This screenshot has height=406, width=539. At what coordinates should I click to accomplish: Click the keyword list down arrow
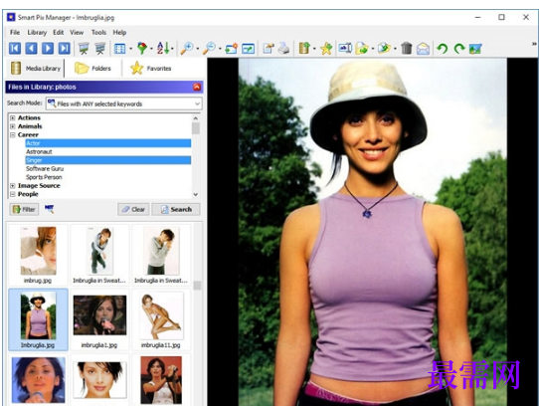pyautogui.click(x=196, y=194)
